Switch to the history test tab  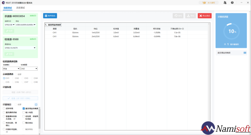[x=20, y=8]
